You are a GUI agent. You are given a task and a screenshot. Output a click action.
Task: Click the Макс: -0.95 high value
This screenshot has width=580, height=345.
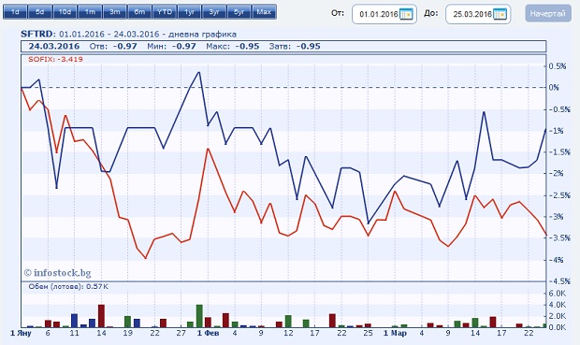[x=233, y=46]
